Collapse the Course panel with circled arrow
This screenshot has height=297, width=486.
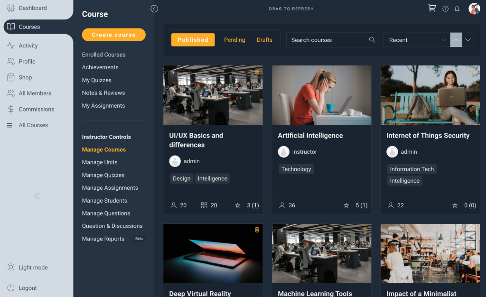154,9
